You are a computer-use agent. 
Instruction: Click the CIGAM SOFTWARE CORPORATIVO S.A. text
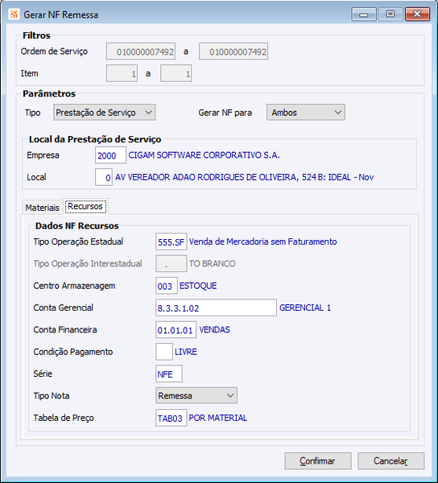[204, 155]
